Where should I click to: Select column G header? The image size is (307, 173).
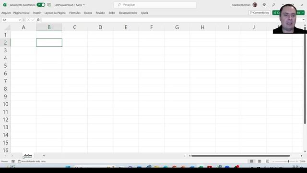tap(177, 27)
